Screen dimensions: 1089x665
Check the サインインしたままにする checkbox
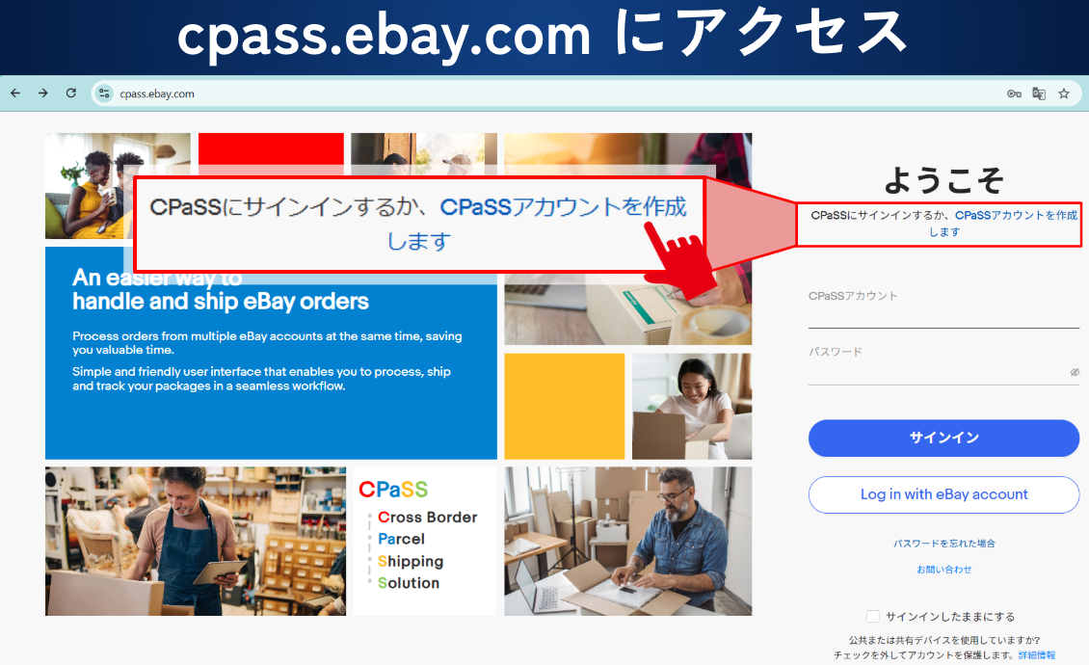(873, 617)
